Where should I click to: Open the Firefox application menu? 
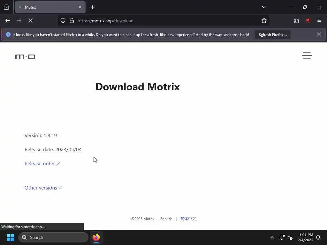(x=319, y=20)
